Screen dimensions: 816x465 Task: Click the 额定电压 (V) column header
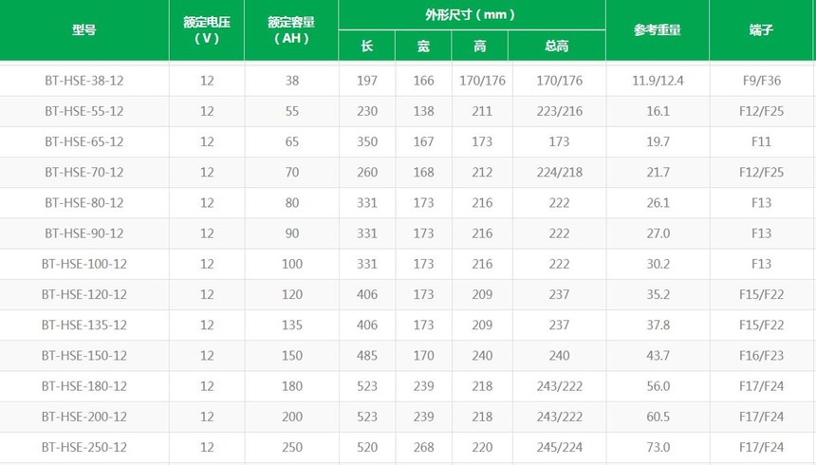click(x=206, y=29)
